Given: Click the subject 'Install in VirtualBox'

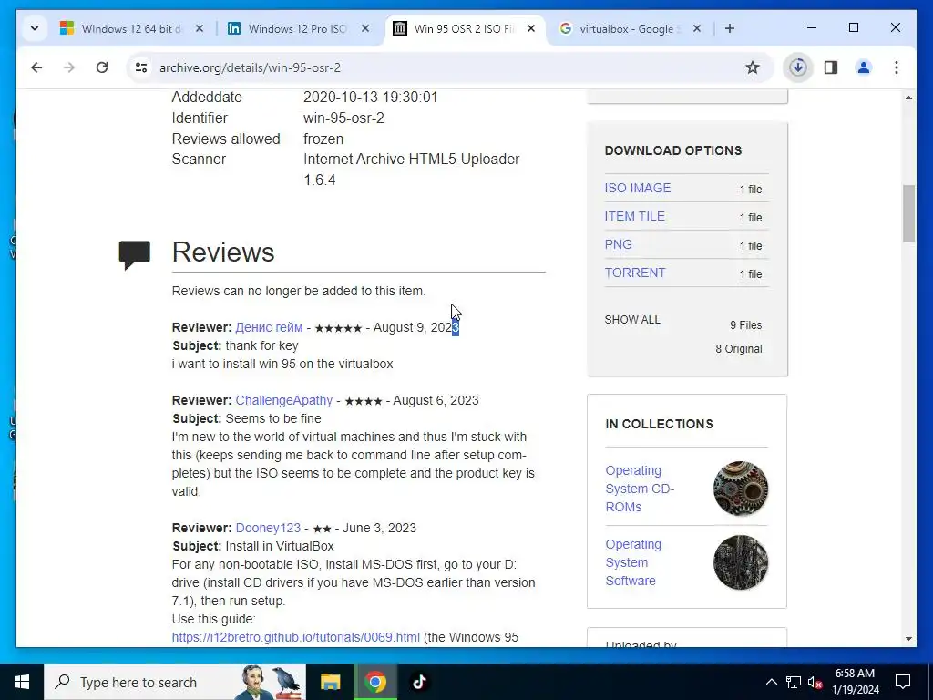Looking at the screenshot, I should (x=280, y=546).
